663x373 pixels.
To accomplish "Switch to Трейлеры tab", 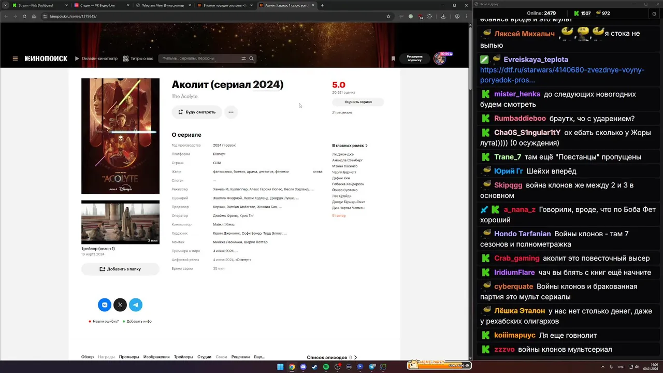I will [x=183, y=357].
